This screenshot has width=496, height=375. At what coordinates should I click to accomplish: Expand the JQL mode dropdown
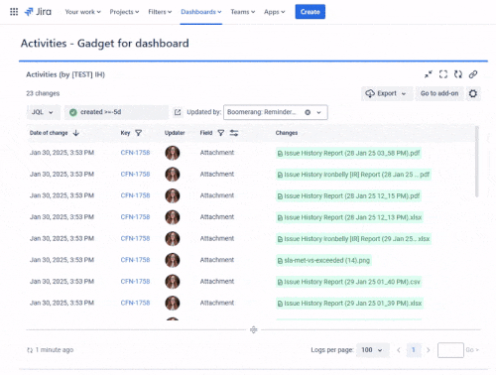point(44,112)
